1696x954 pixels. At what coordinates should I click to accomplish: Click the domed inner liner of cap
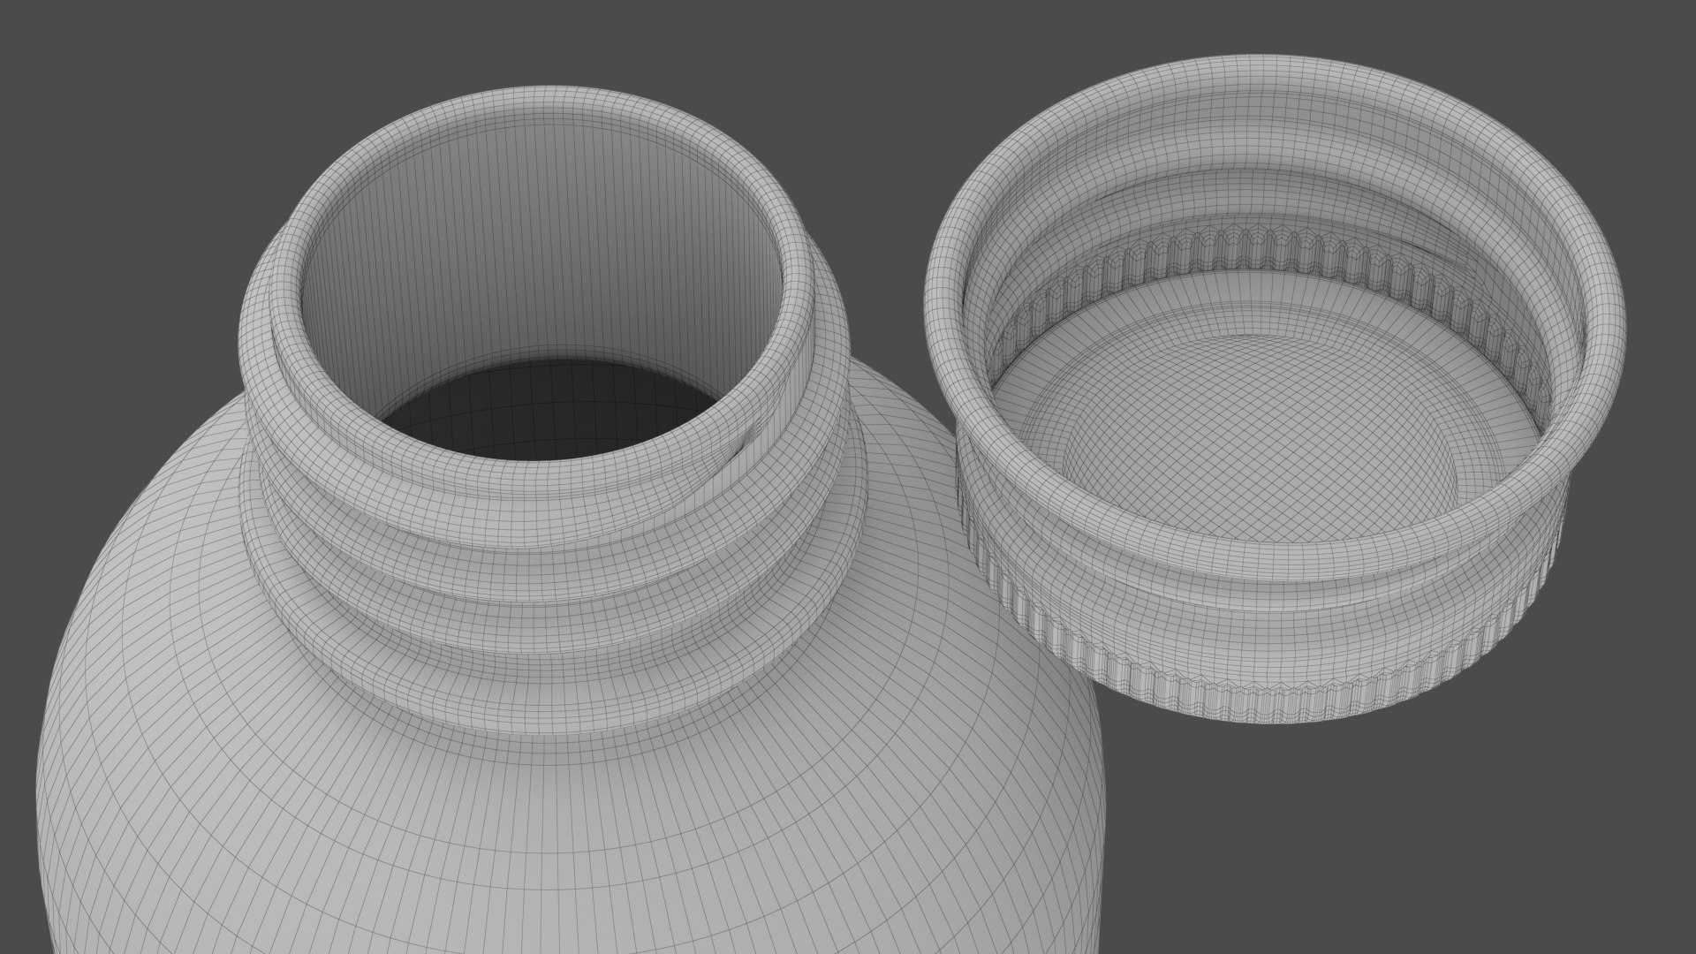point(1259,437)
